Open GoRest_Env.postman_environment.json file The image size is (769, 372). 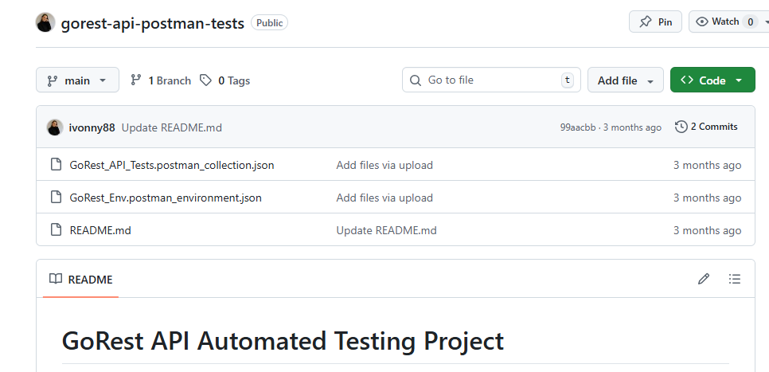pyautogui.click(x=166, y=198)
